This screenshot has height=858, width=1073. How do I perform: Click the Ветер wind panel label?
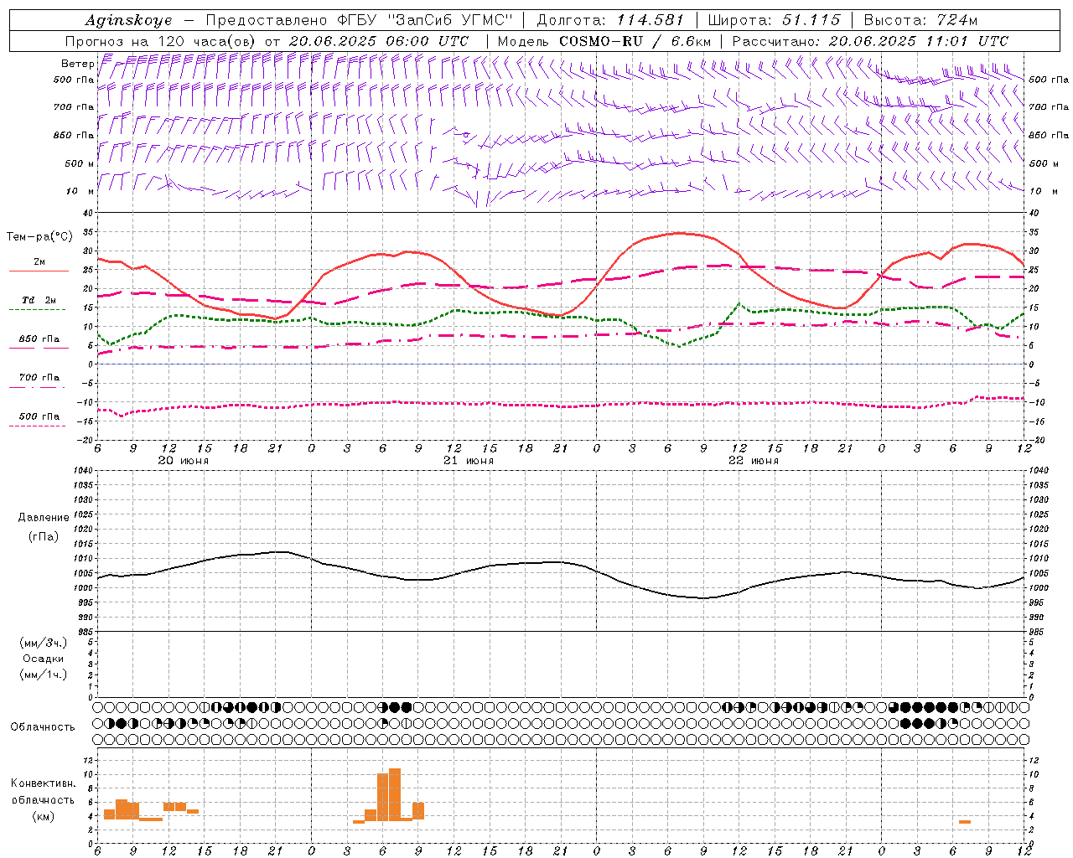[x=77, y=64]
